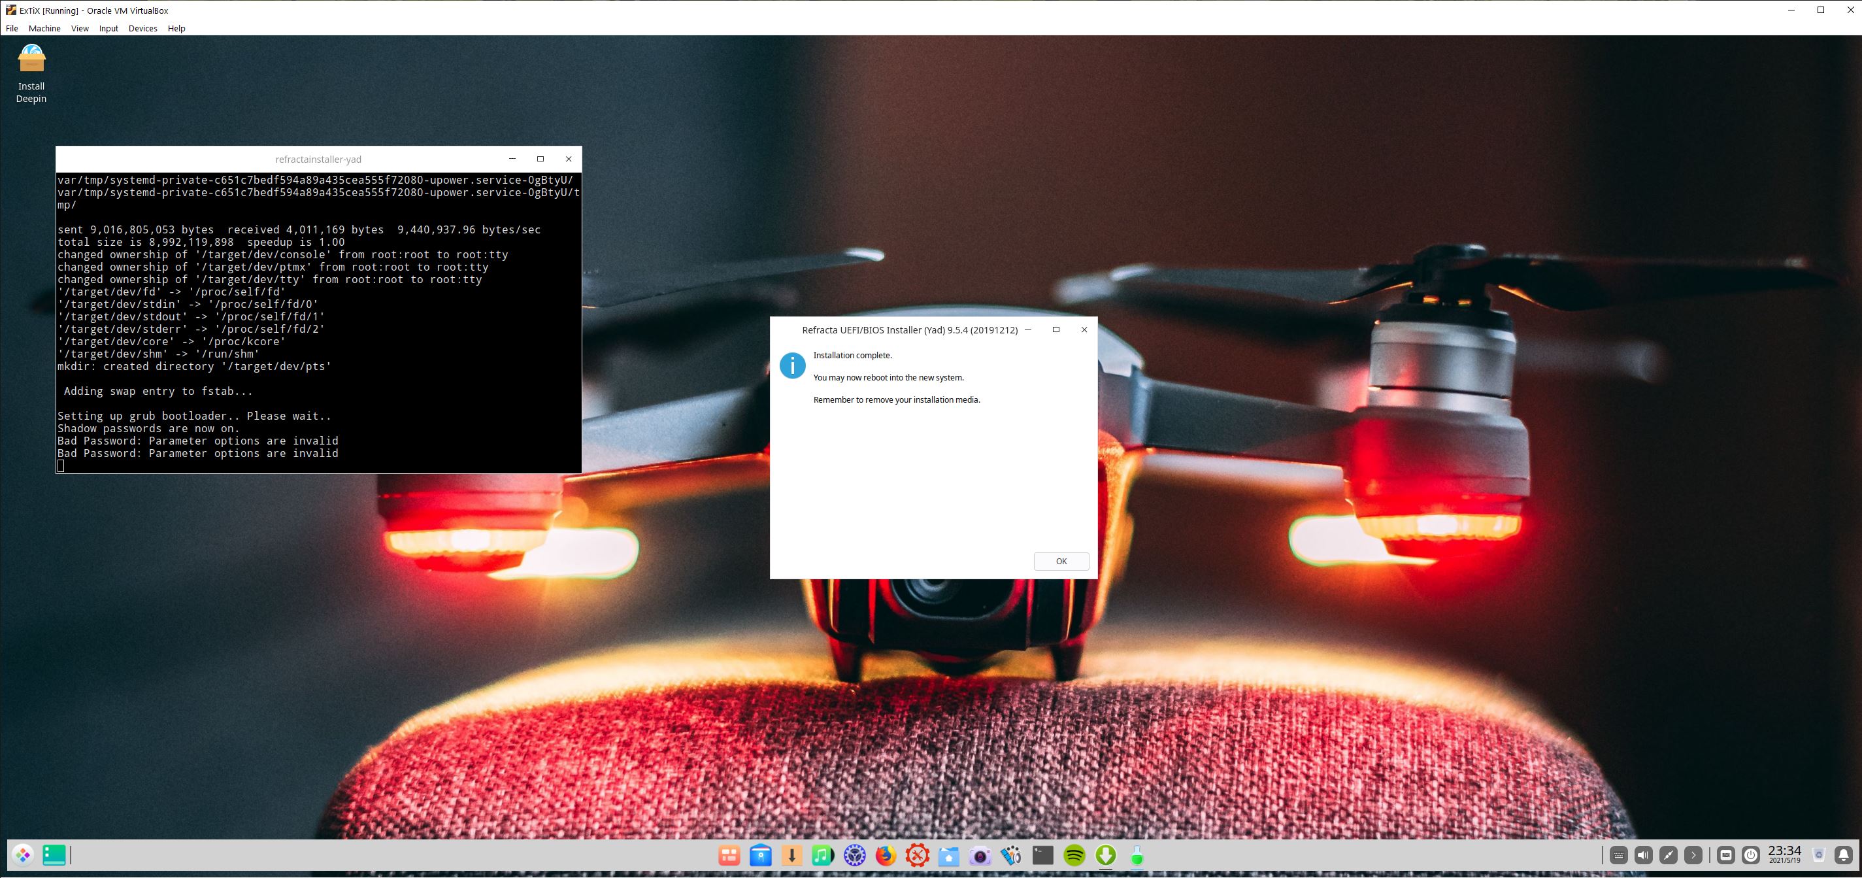Open the orange down-arrow downloader icon

[x=791, y=856]
